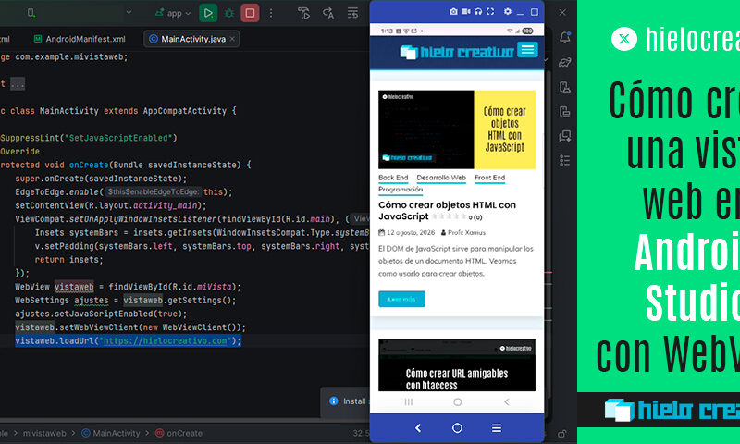Open the Cómo crear URL amigables thumbnail
740x444 pixels.
457,365
